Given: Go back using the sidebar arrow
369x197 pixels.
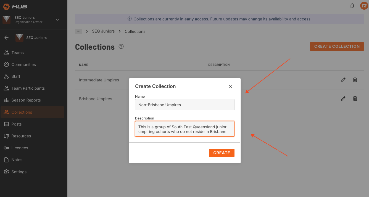Looking at the screenshot, I should (7, 38).
